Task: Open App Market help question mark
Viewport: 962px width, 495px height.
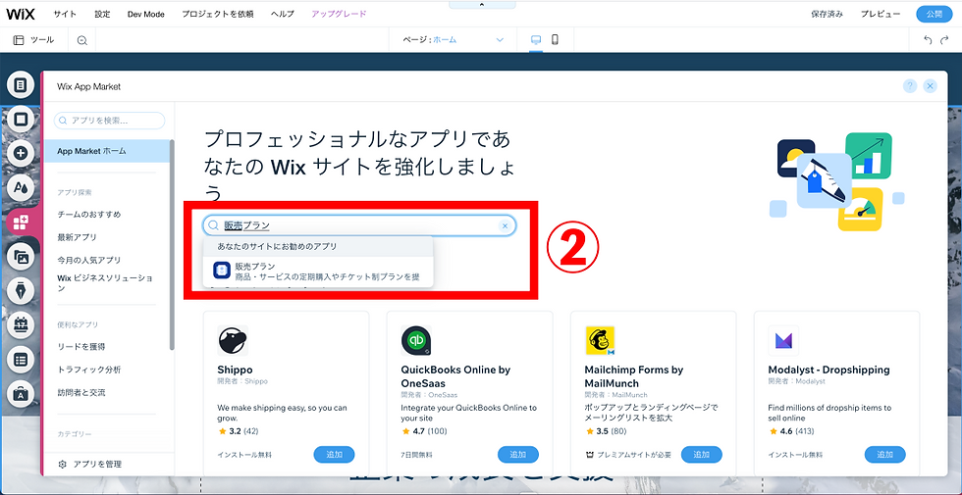Action: coord(910,86)
